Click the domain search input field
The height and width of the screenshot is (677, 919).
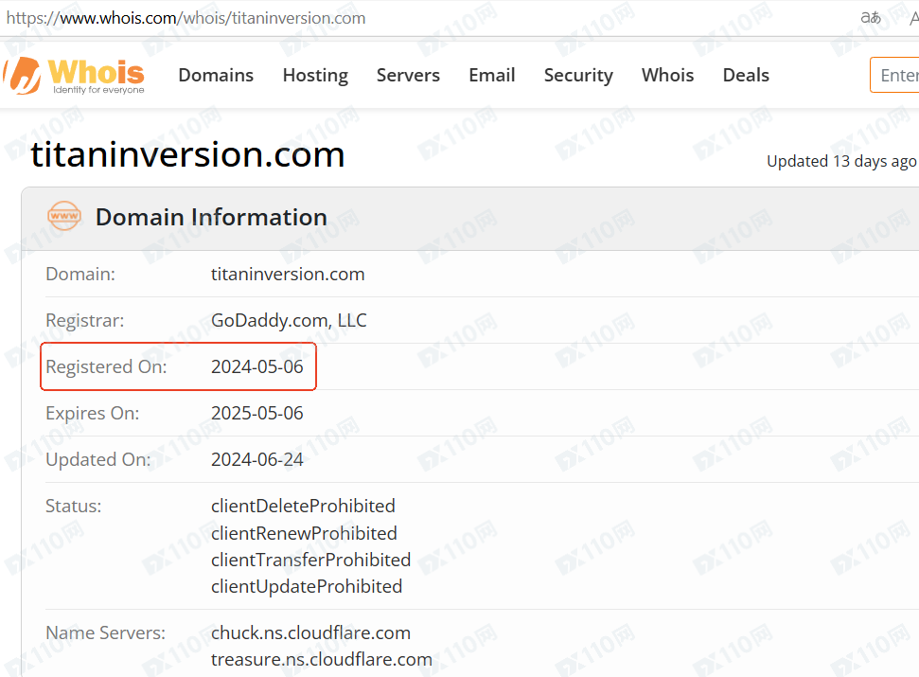[895, 75]
